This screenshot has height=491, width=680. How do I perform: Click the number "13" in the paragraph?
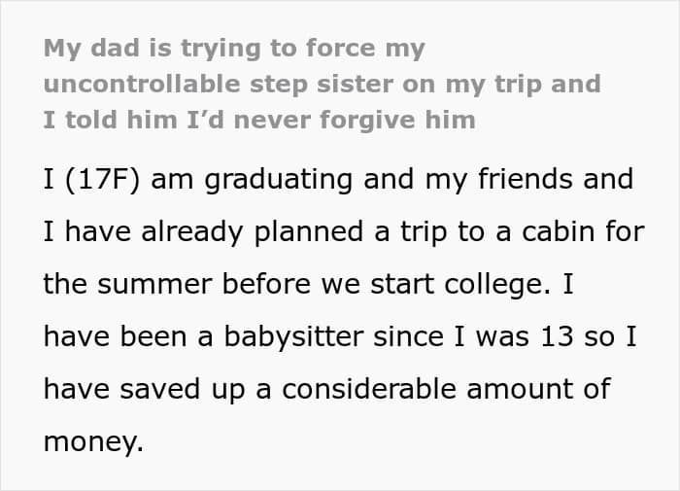557,336
